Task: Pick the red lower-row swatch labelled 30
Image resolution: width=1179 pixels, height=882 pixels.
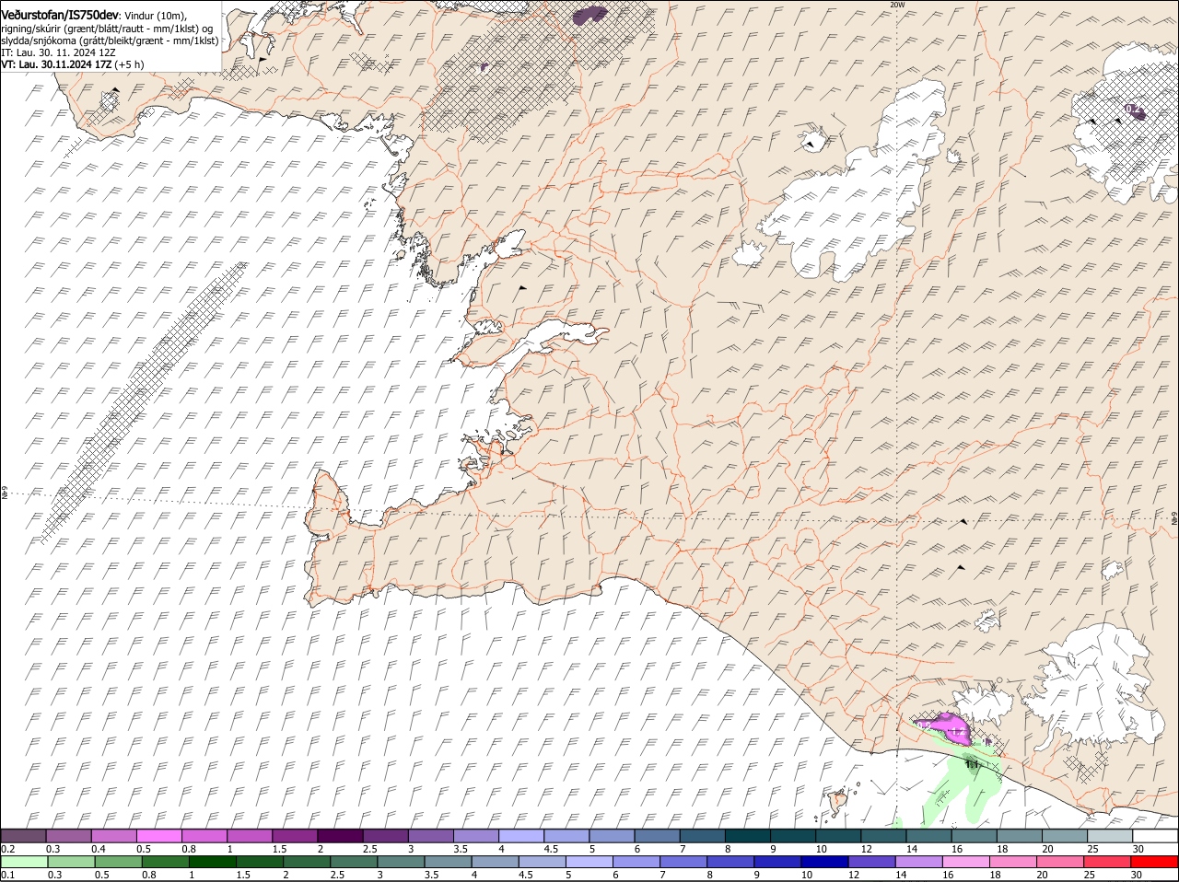Action: [x=1154, y=863]
